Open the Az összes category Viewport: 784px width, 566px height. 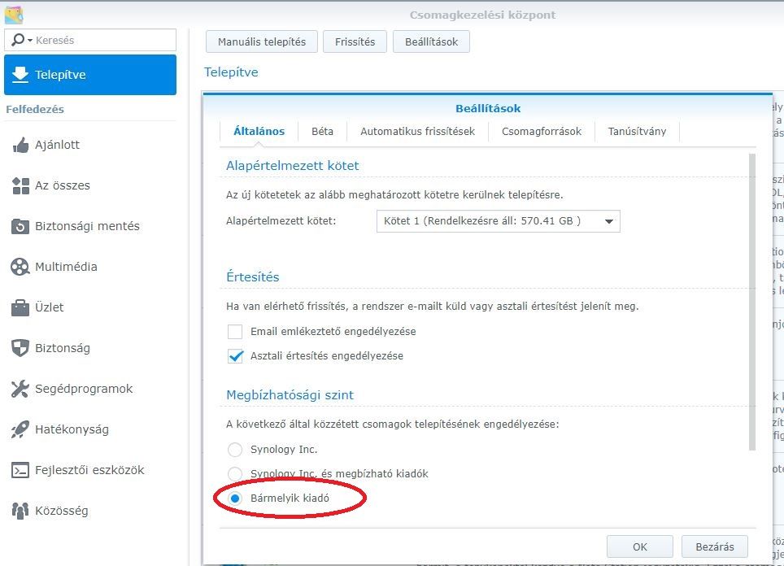pos(90,186)
